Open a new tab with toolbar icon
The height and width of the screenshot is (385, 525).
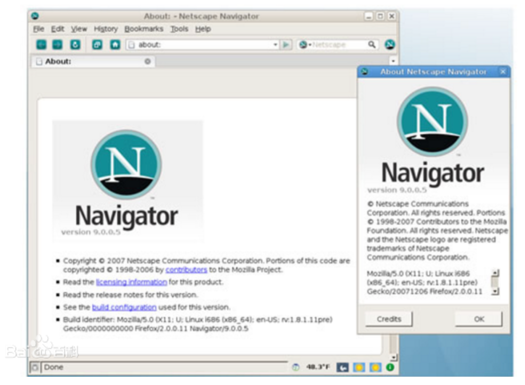(x=97, y=45)
